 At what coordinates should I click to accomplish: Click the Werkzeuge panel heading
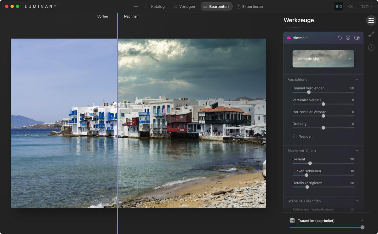tap(299, 20)
